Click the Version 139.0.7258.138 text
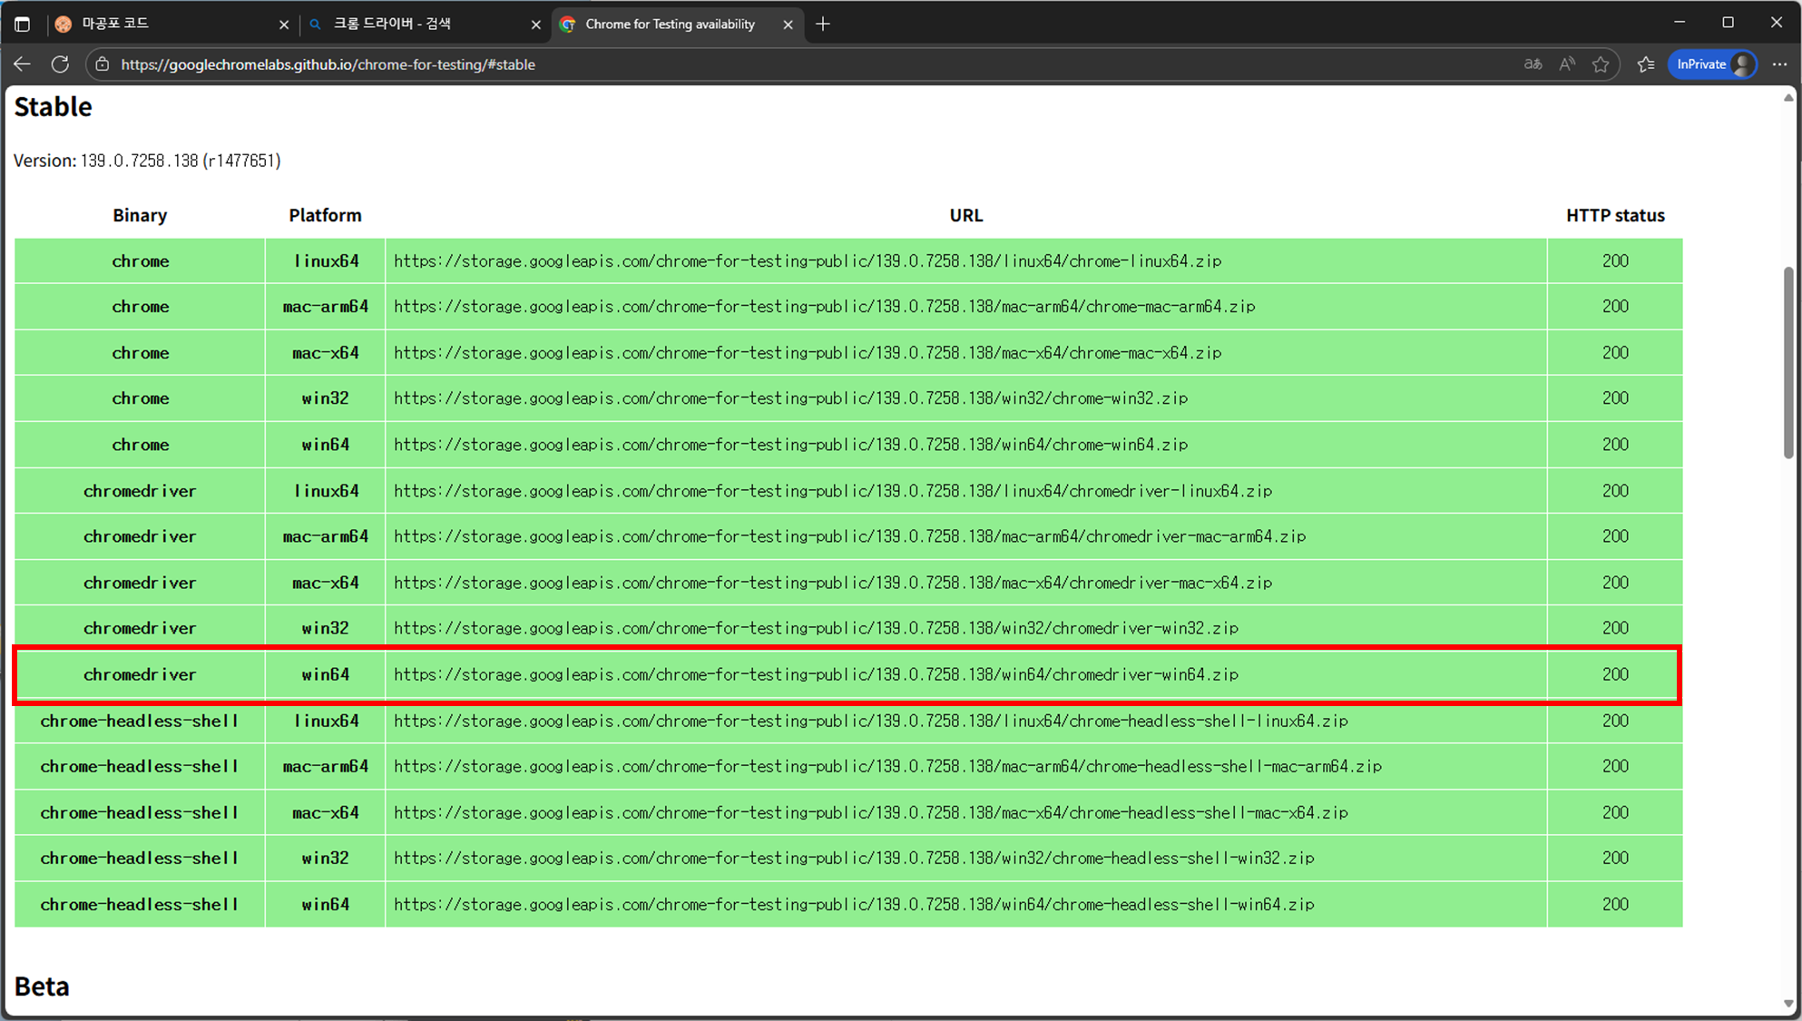1802x1021 pixels. coord(147,161)
